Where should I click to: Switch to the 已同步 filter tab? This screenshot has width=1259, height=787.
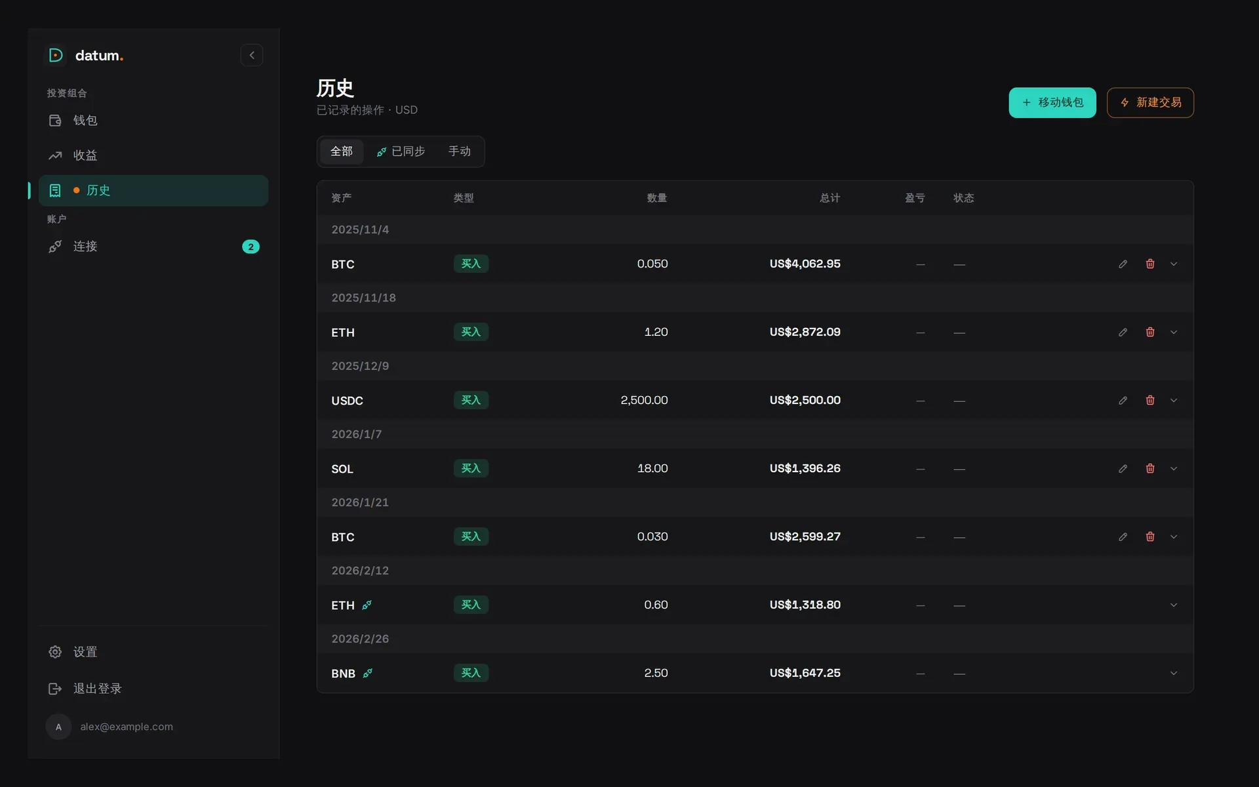[x=401, y=151]
